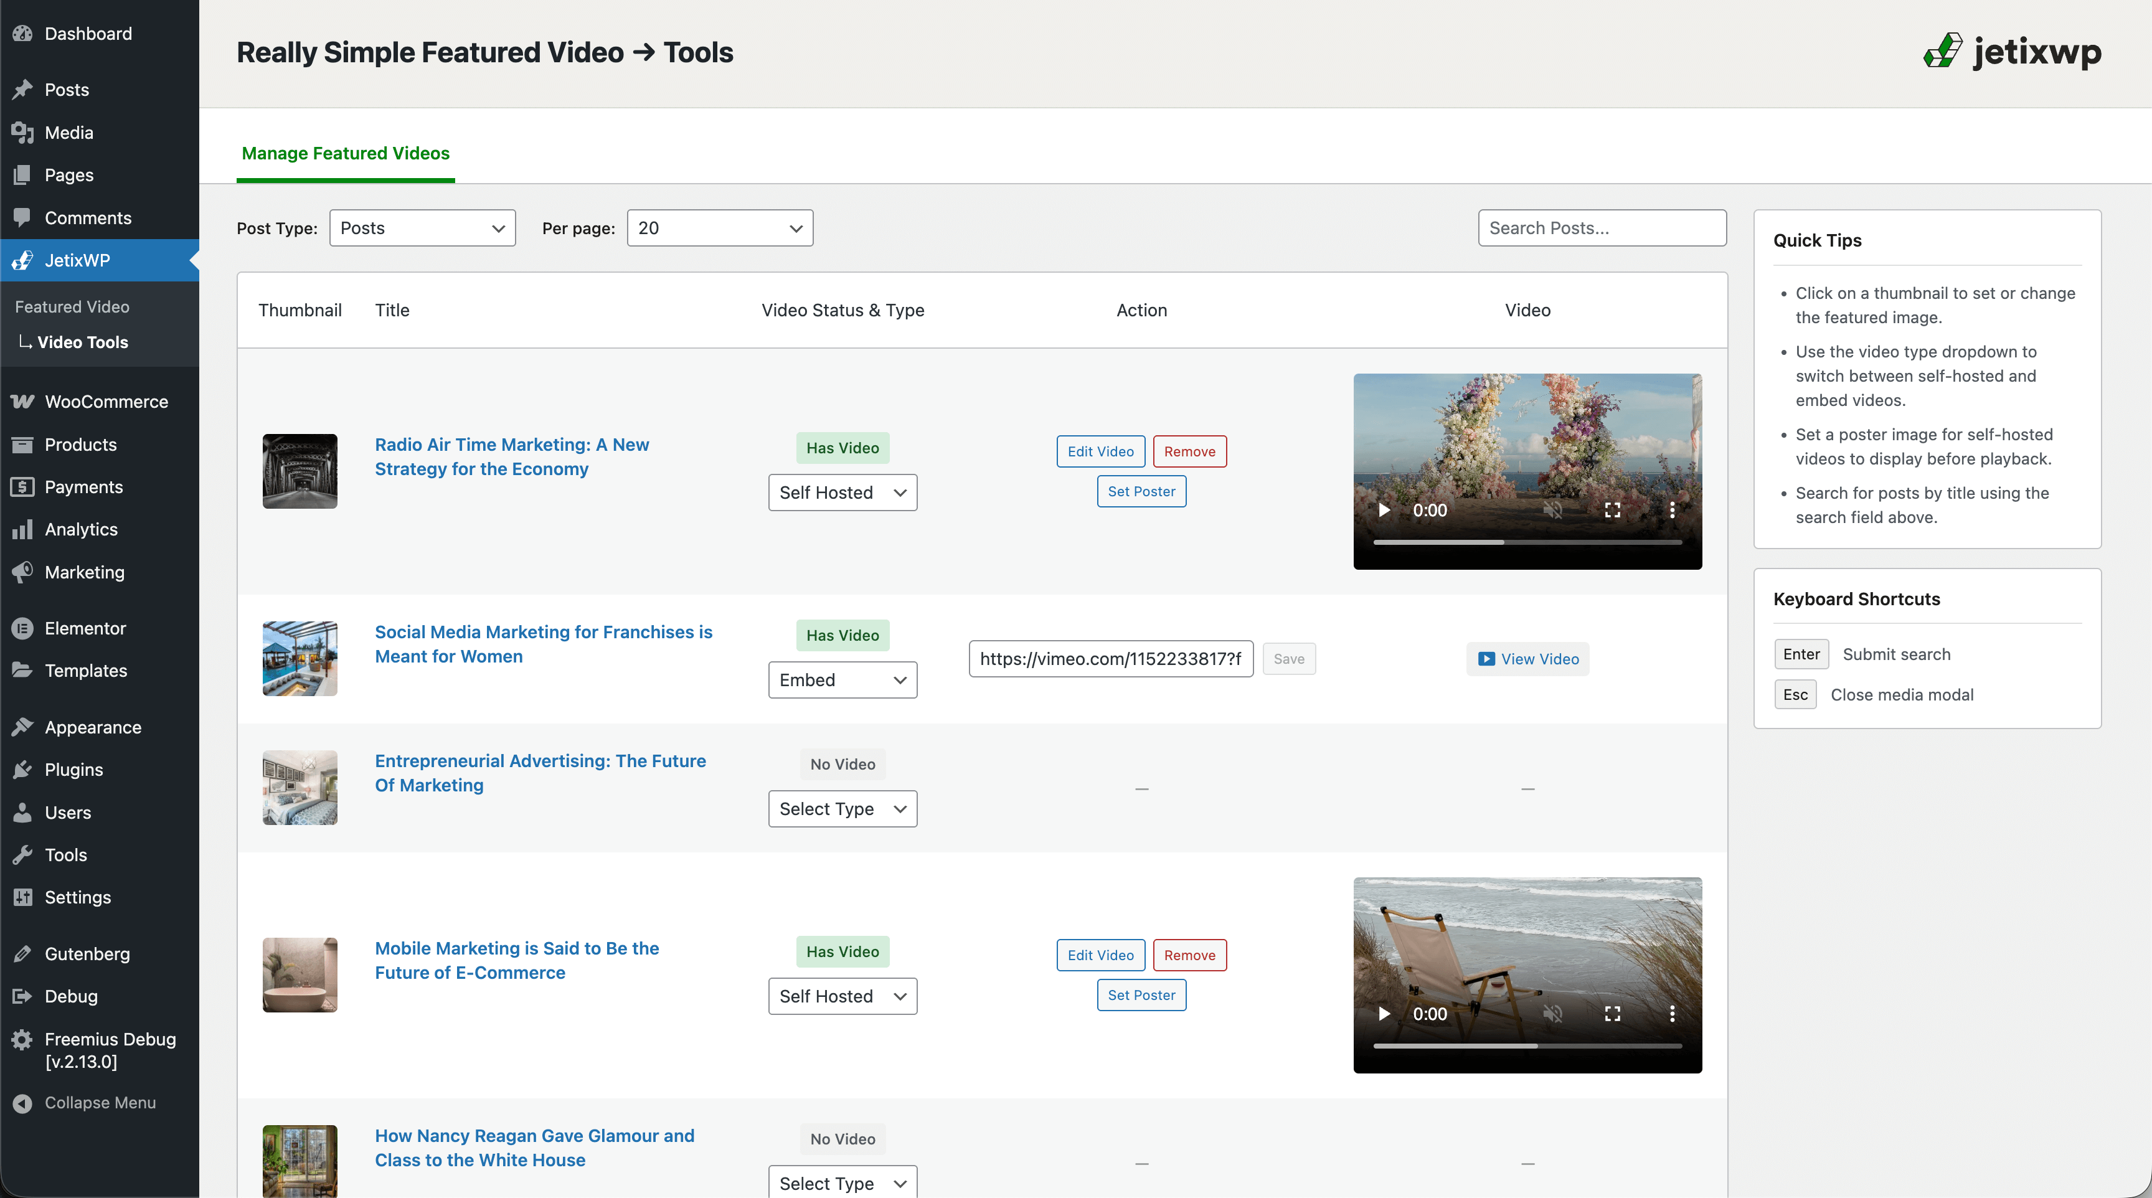Screen dimensions: 2152x1198
Task: Click the WooCommerce sidebar icon
Action: [x=21, y=401]
